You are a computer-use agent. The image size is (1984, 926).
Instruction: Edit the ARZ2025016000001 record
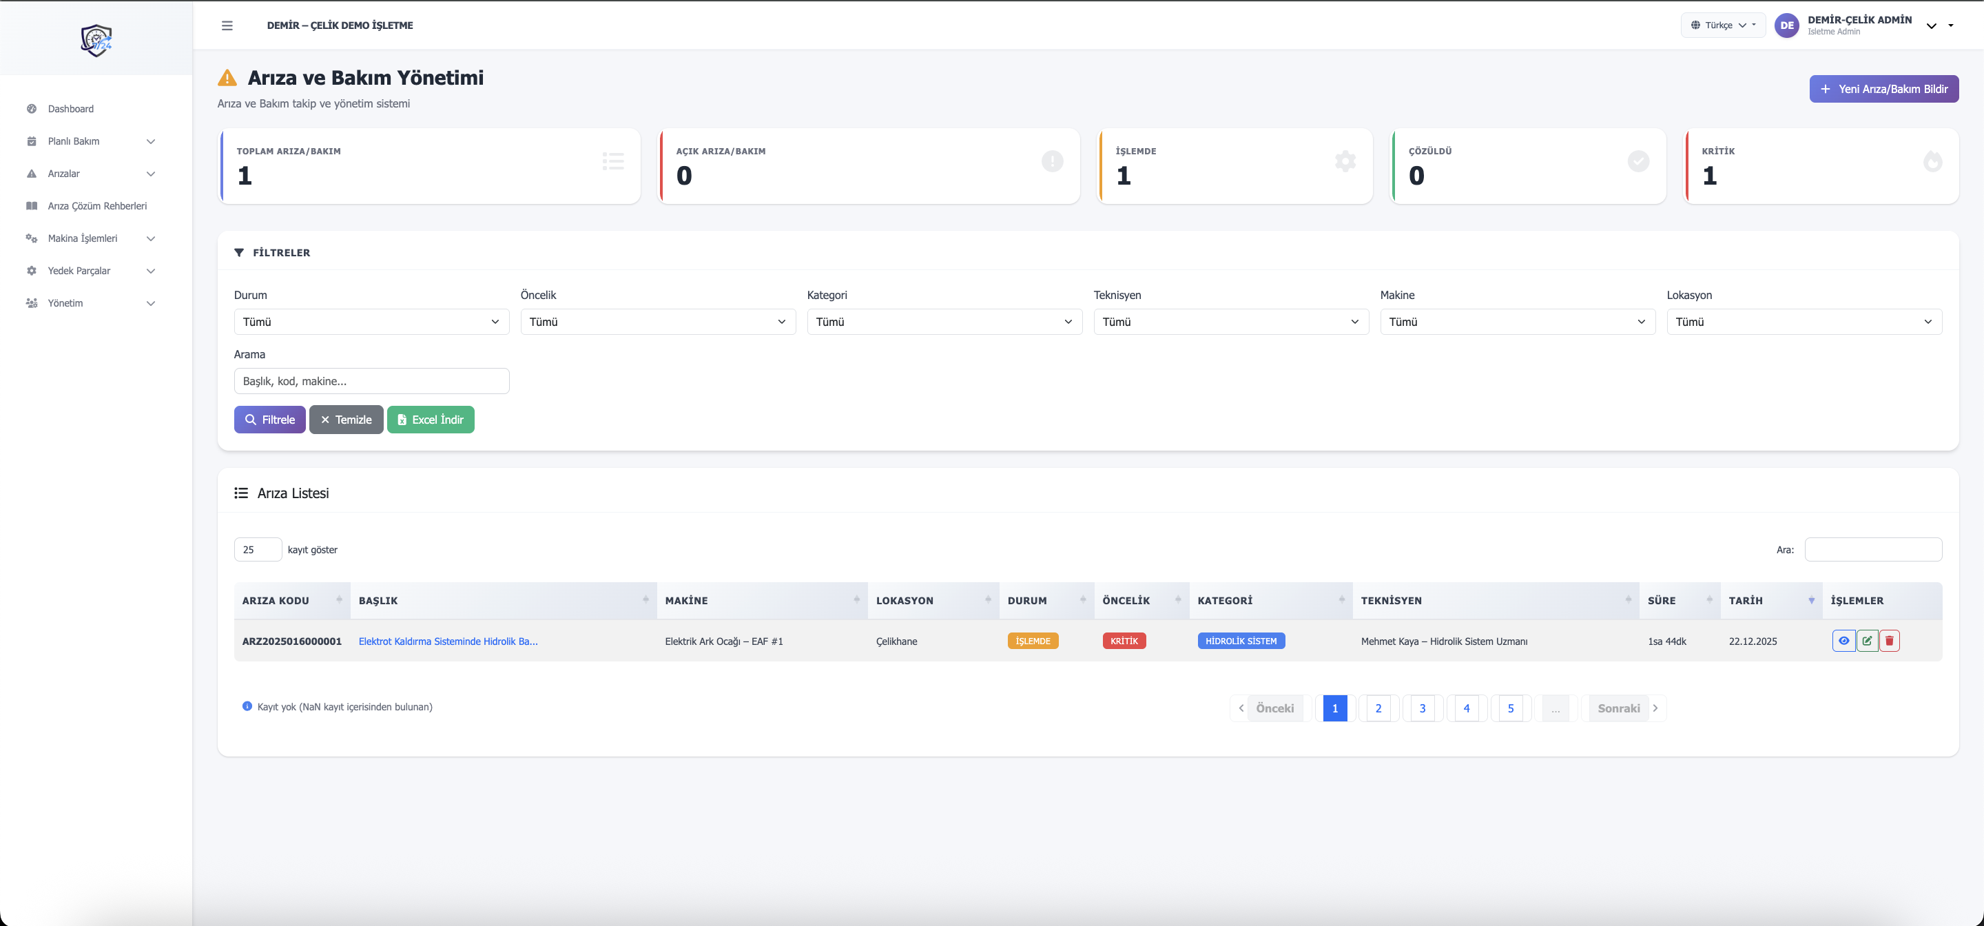click(1867, 641)
